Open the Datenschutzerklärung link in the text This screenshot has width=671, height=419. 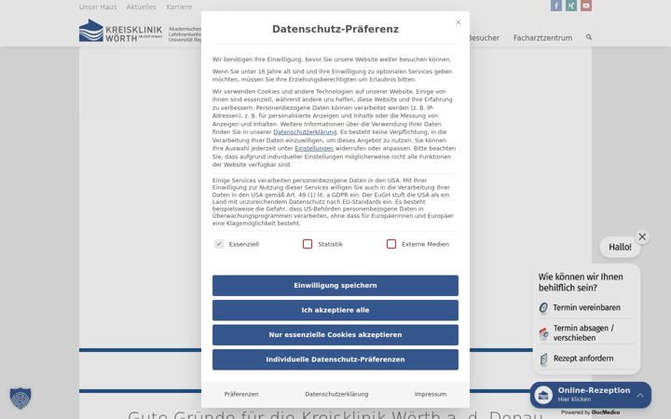[x=305, y=132]
